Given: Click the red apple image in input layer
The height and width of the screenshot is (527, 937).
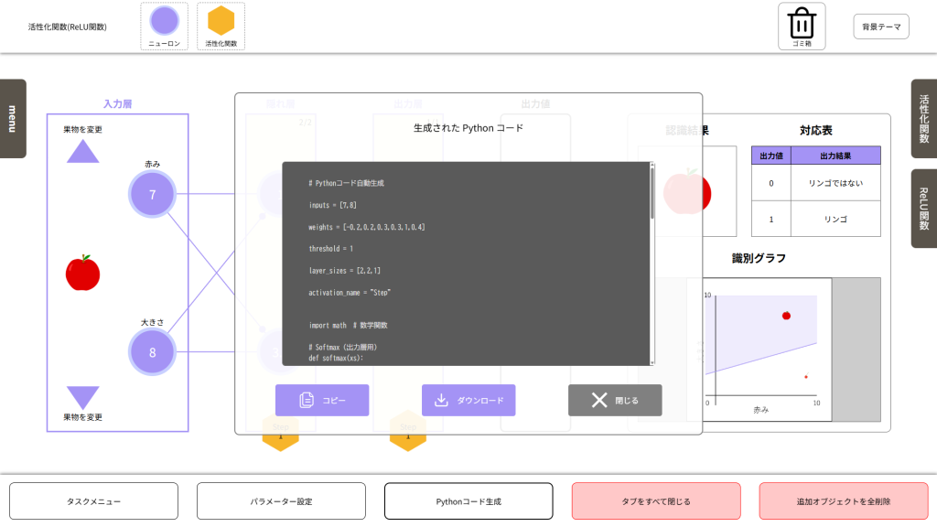Looking at the screenshot, I should [x=82, y=273].
